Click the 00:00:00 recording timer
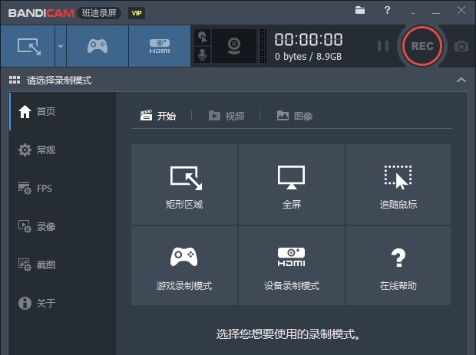The height and width of the screenshot is (355, 476). click(x=309, y=39)
